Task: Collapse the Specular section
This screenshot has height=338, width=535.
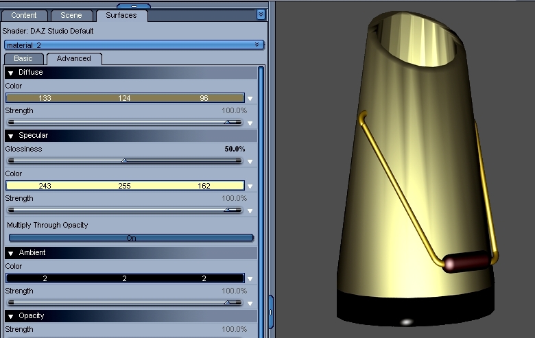Action: click(11, 136)
